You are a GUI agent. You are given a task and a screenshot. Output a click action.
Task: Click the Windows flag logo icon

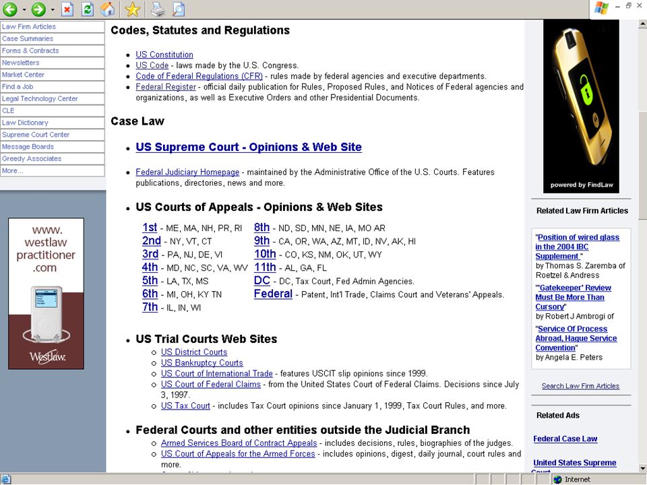[x=601, y=8]
